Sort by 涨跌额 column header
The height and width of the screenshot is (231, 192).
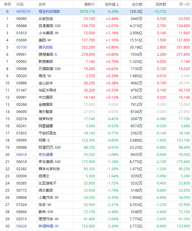pyautogui.click(x=161, y=4)
